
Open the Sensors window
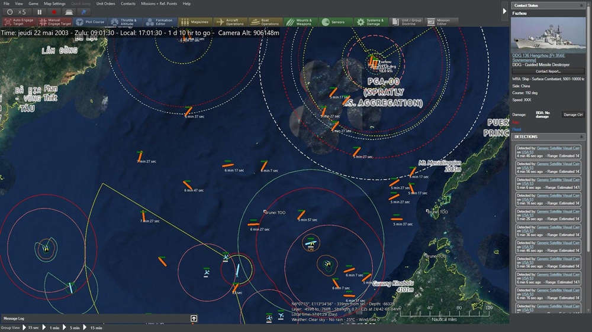[x=335, y=22]
